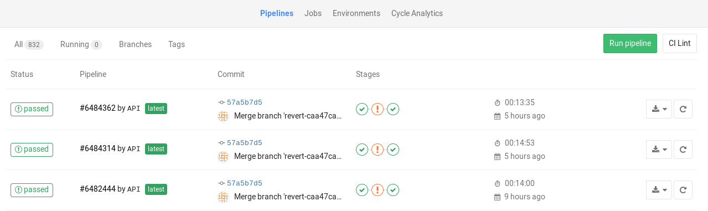The image size is (708, 211).
Task: Open the warning stage icon of pipeline #6484362
Action: tap(378, 109)
